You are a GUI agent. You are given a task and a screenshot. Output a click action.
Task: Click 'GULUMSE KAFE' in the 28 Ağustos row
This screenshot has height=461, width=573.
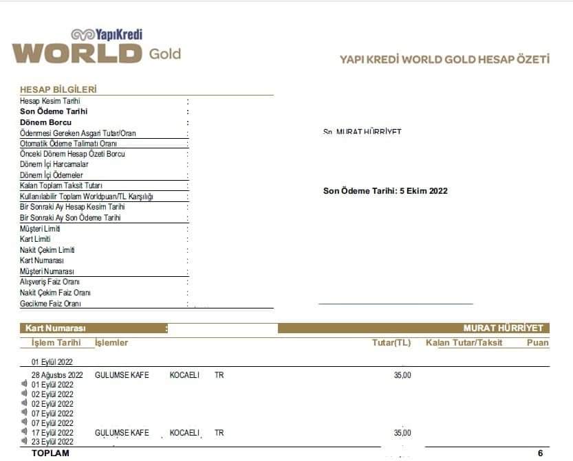tap(122, 375)
